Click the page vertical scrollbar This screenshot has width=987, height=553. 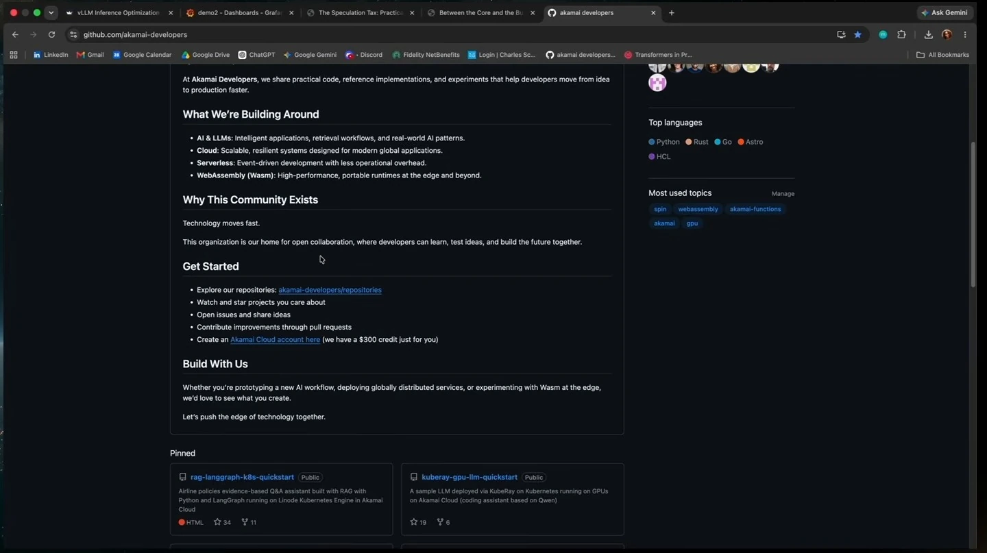coord(973,214)
